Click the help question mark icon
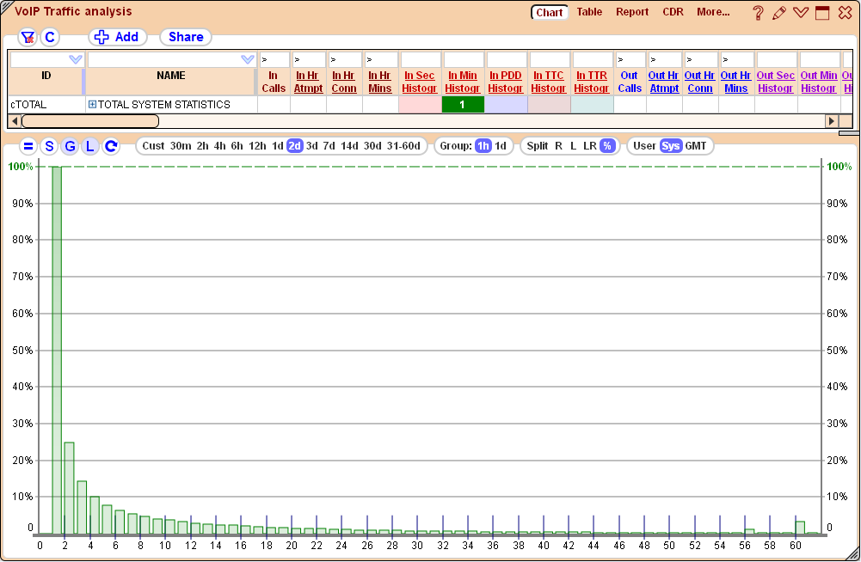861x562 pixels. coord(758,12)
